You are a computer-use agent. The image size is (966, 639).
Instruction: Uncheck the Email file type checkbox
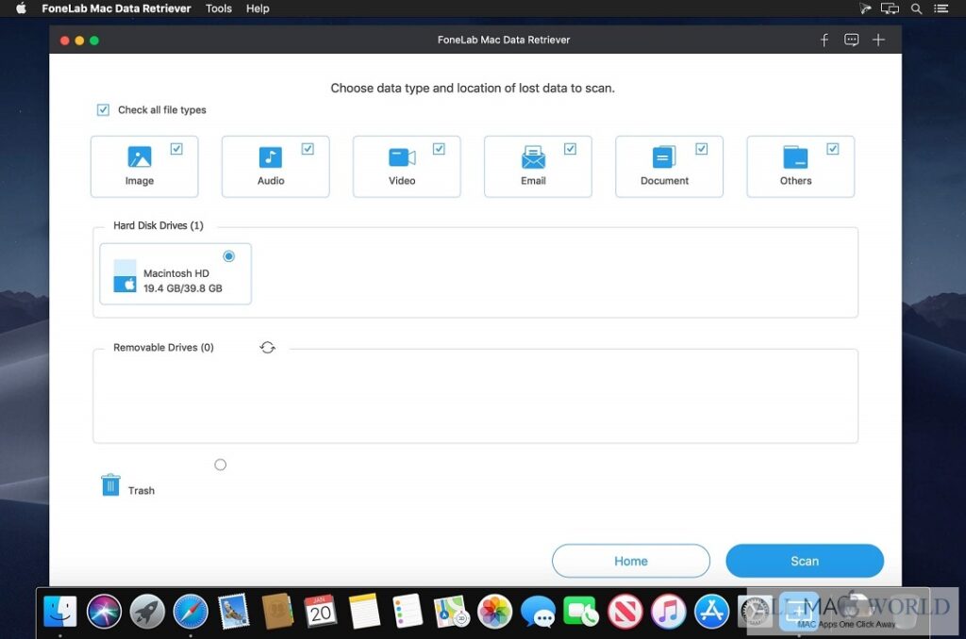570,148
